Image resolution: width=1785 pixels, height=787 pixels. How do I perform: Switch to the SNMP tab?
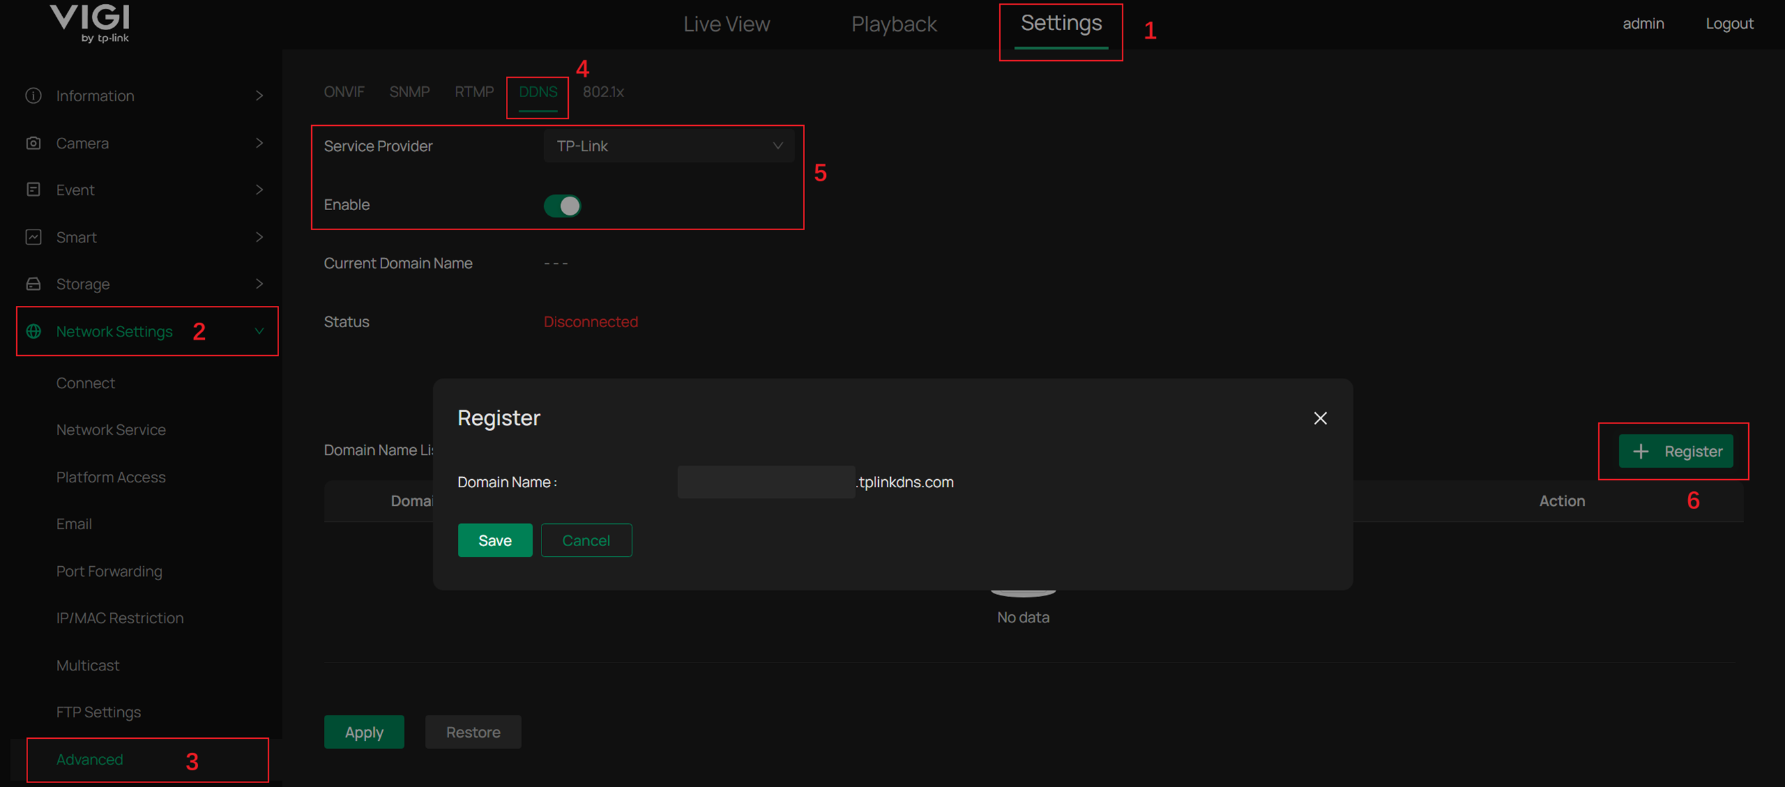[409, 91]
